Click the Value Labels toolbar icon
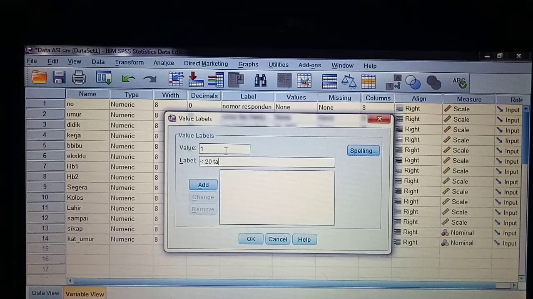Image resolution: width=533 pixels, height=299 pixels. point(393,82)
